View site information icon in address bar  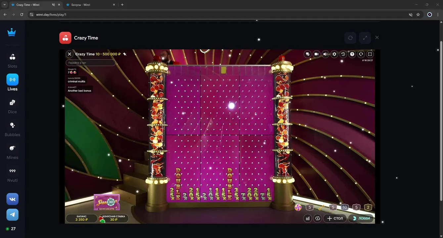pyautogui.click(x=31, y=15)
